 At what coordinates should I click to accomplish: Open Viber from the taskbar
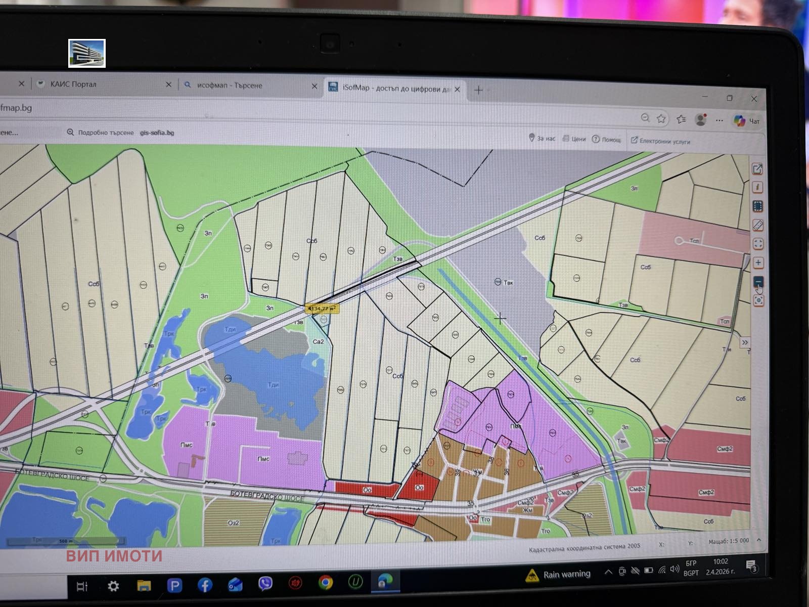265,584
